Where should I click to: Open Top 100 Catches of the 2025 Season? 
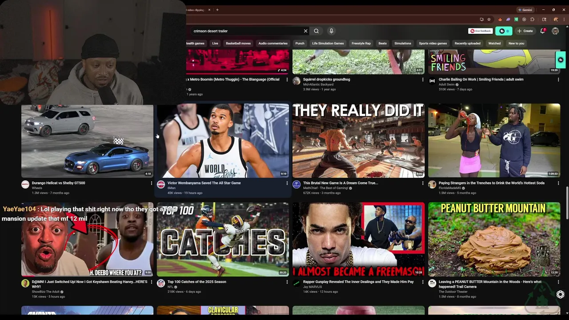(197, 282)
